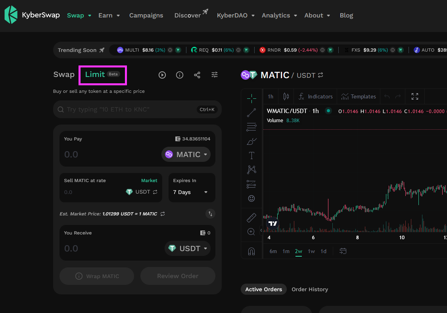Set chart range to 1m
The height and width of the screenshot is (313, 447).
pyautogui.click(x=286, y=251)
